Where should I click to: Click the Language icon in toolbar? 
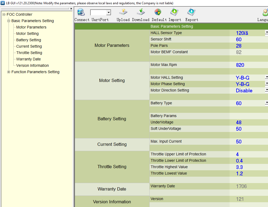[x=265, y=13]
